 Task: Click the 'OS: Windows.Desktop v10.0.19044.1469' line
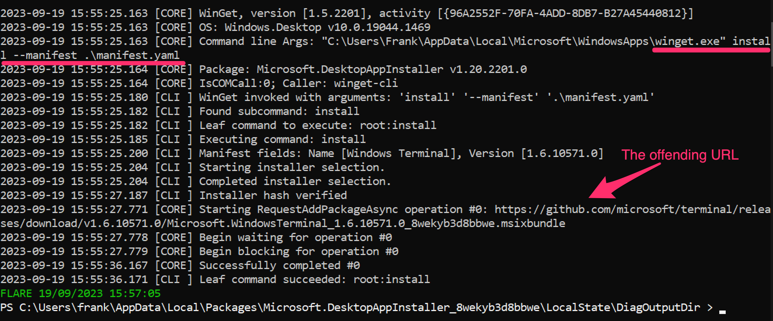tap(314, 27)
